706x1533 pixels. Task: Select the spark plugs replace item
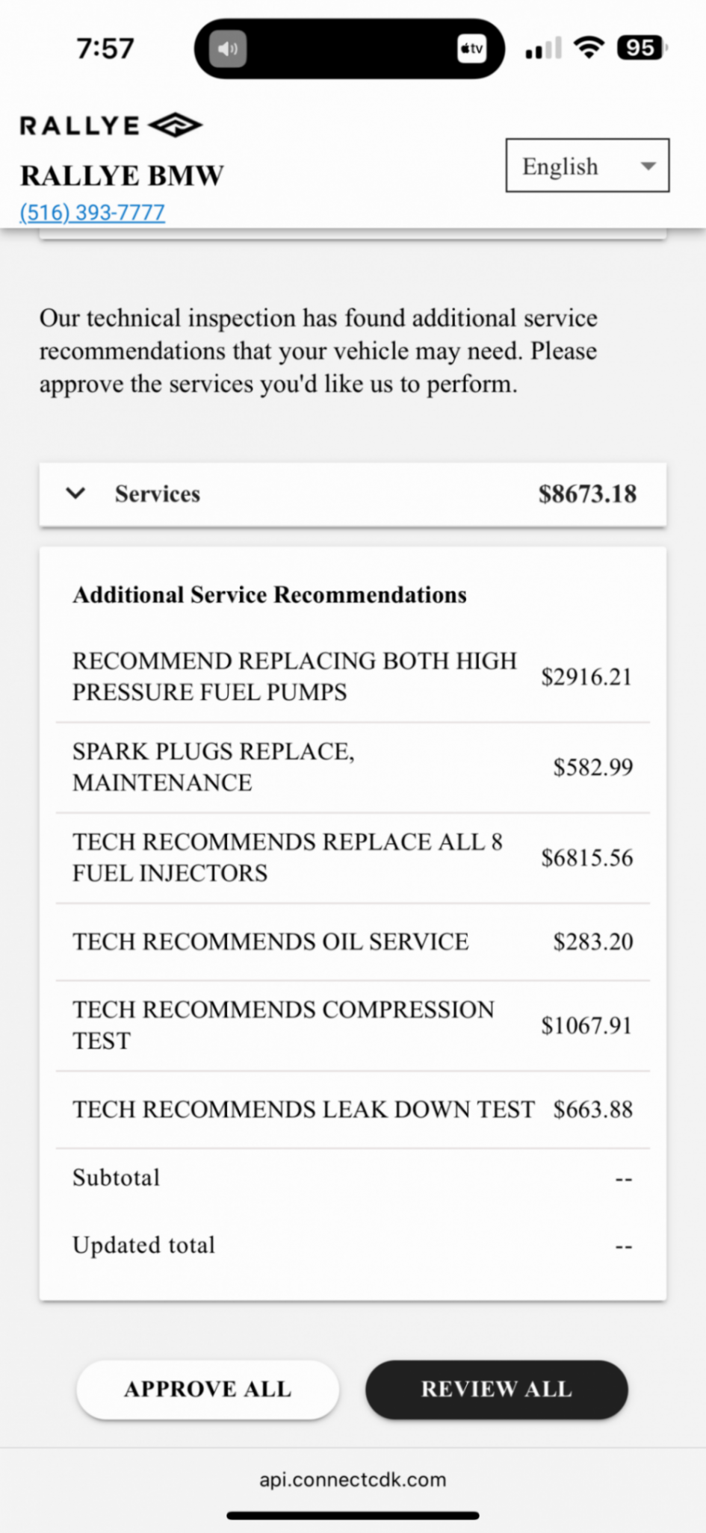(352, 767)
